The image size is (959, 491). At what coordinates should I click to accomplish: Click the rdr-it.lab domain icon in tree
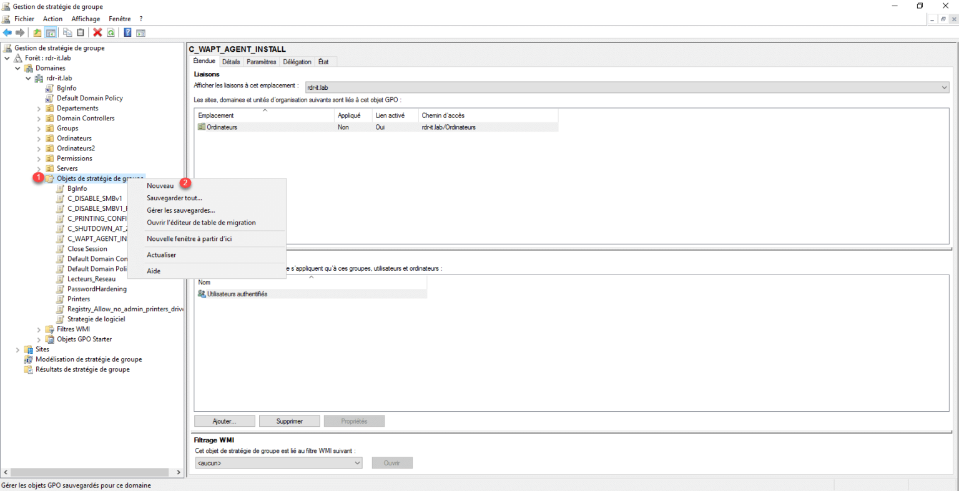point(39,78)
